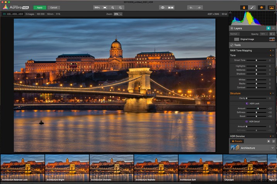
Task: Open the Architecture preset category dropdown
Action: tap(272, 148)
